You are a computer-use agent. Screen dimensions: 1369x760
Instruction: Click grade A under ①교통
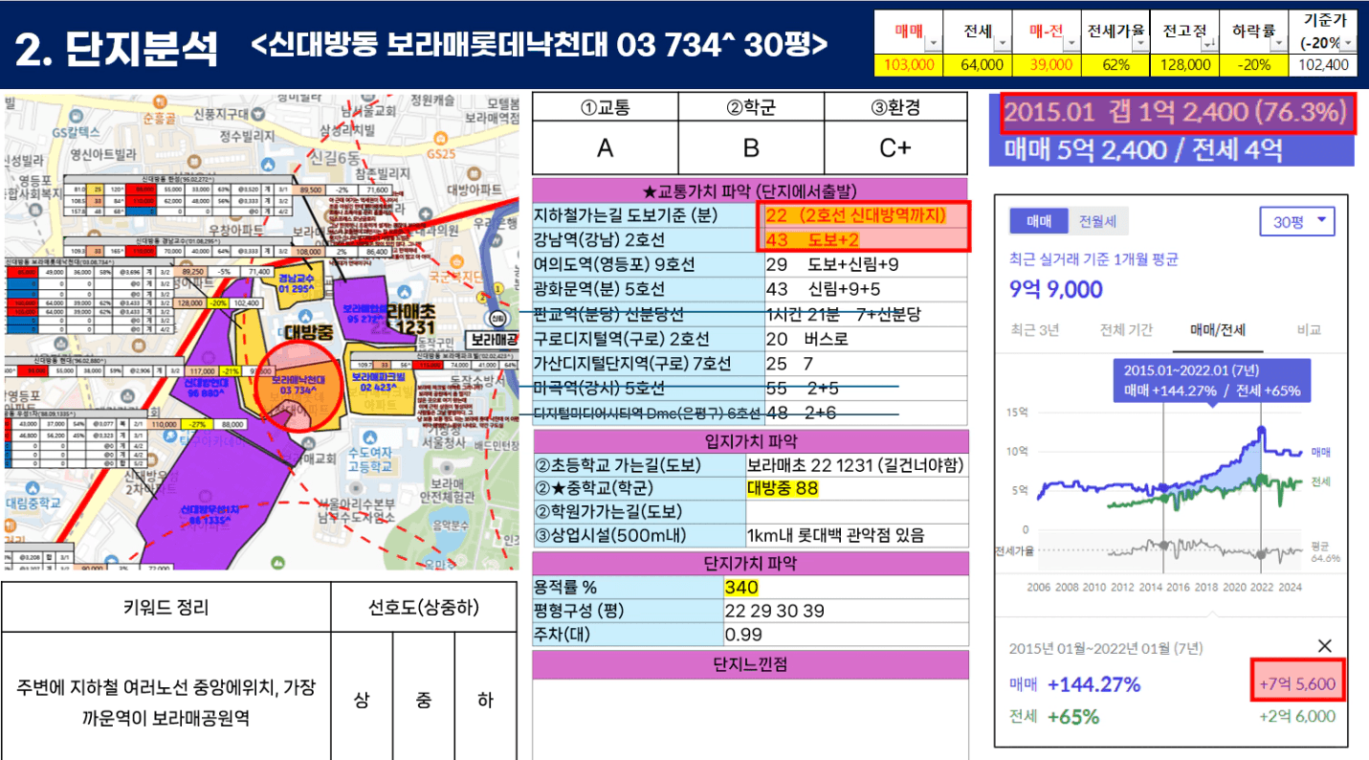(x=605, y=148)
